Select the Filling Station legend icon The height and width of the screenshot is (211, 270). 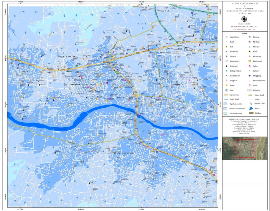pos(226,71)
